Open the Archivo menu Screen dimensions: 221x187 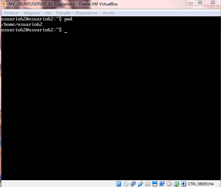click(11, 13)
